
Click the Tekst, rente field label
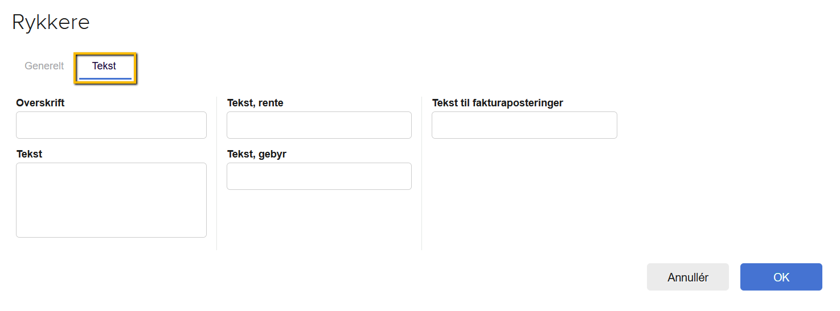tap(255, 103)
